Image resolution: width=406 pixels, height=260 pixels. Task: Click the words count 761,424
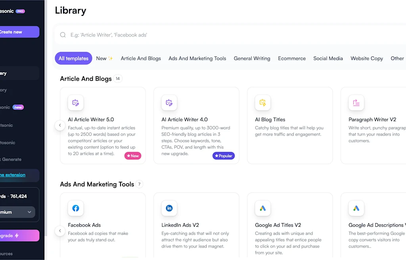coord(19,196)
